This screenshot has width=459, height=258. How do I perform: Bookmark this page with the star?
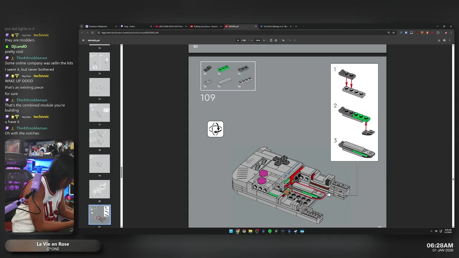click(393, 33)
